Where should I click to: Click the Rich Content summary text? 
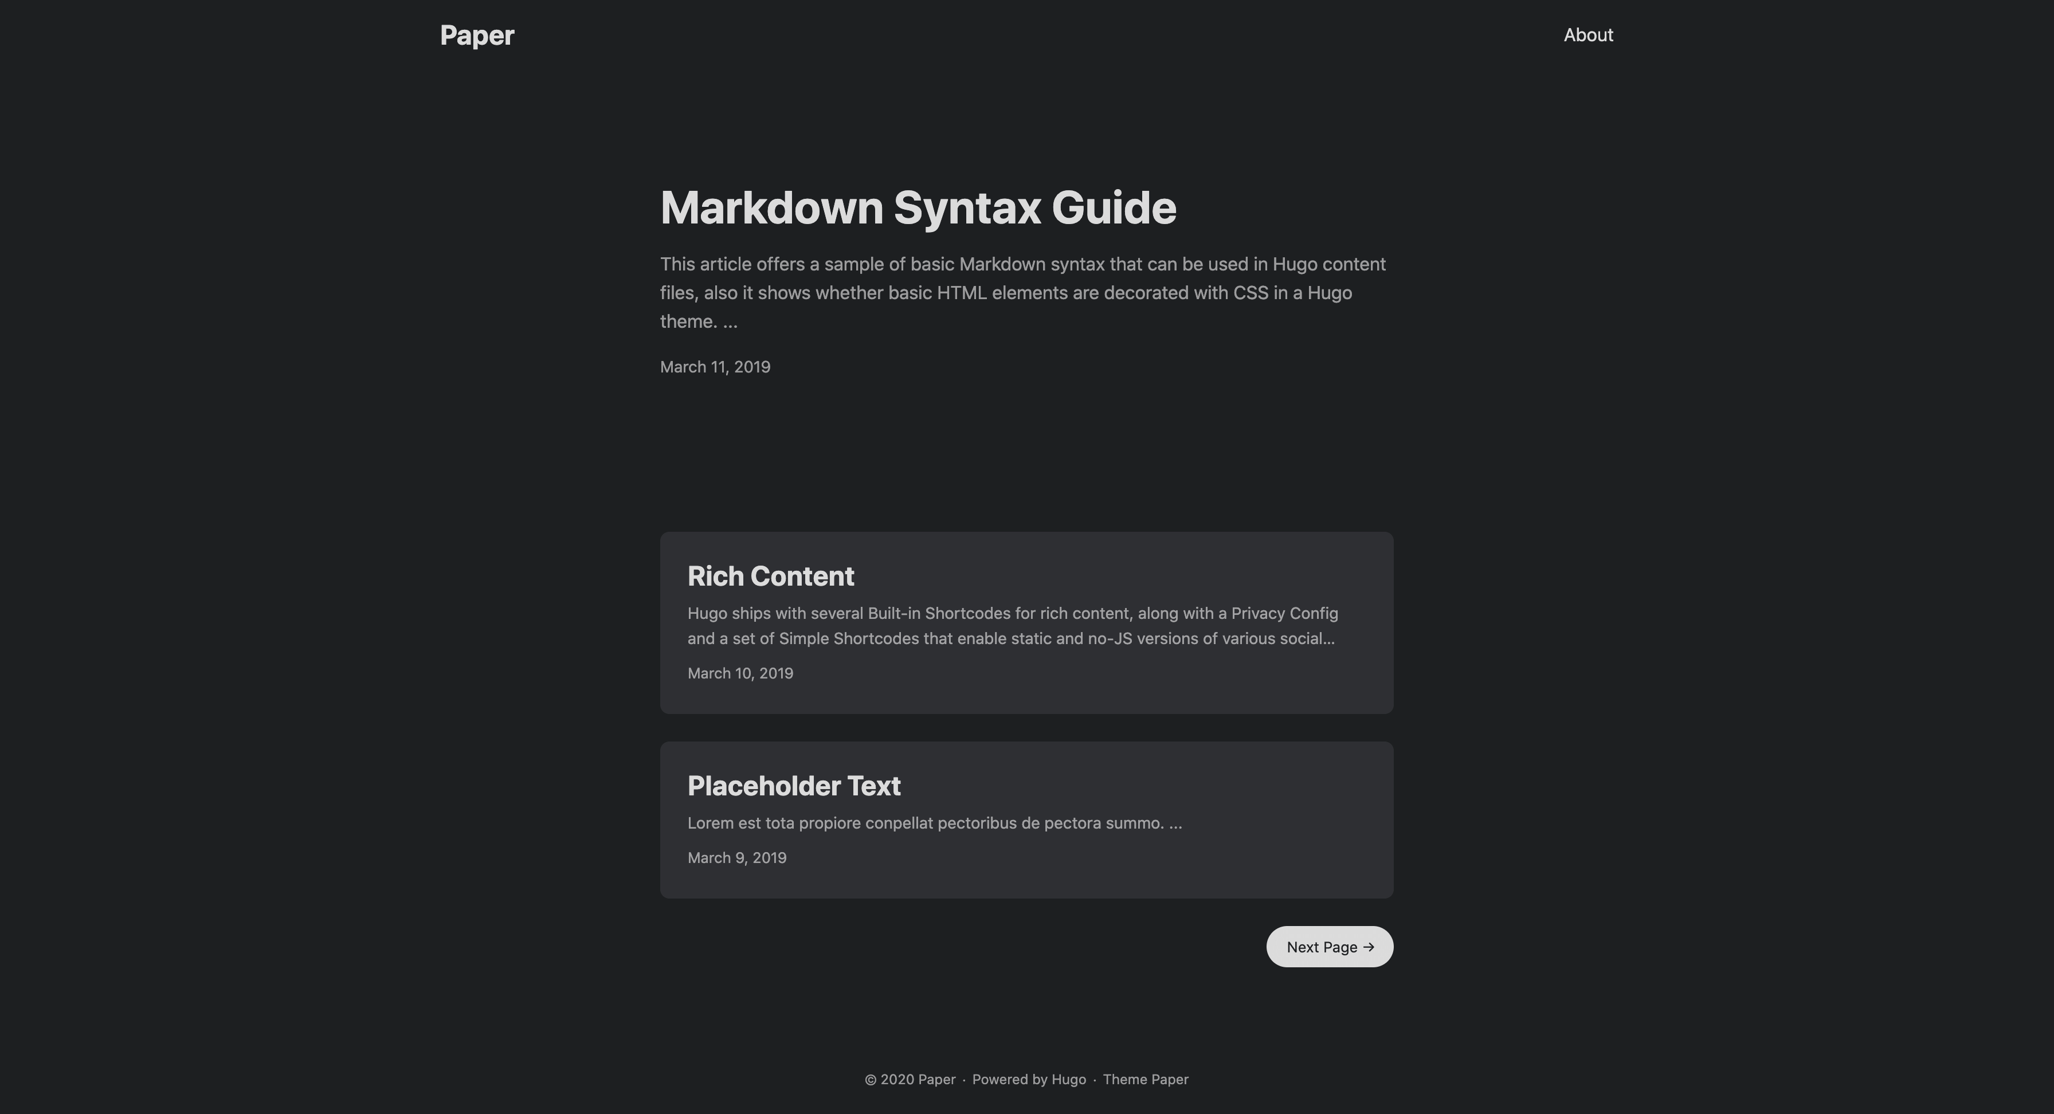click(x=1011, y=626)
